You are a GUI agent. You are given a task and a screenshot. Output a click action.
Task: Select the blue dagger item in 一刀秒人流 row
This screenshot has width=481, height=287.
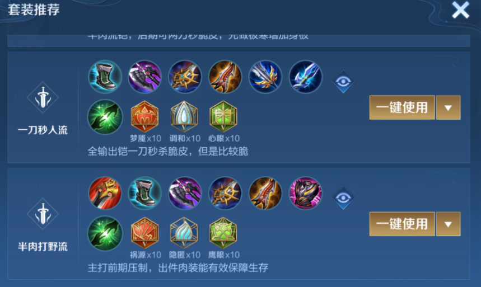coord(305,77)
